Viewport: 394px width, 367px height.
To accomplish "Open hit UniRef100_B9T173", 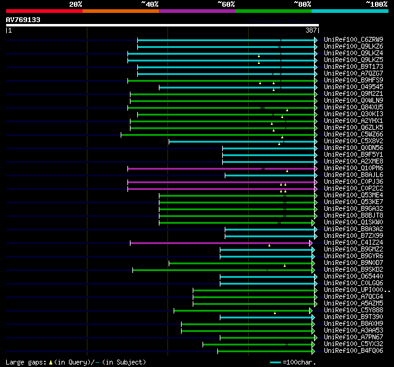I will coord(353,67).
